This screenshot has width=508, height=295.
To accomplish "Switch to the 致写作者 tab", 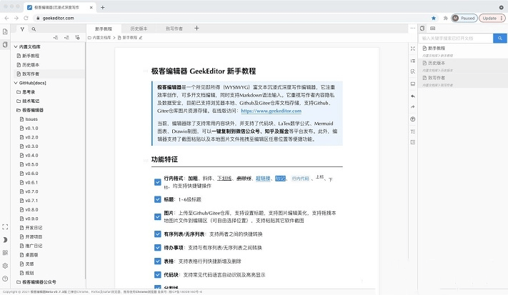I will coord(174,29).
